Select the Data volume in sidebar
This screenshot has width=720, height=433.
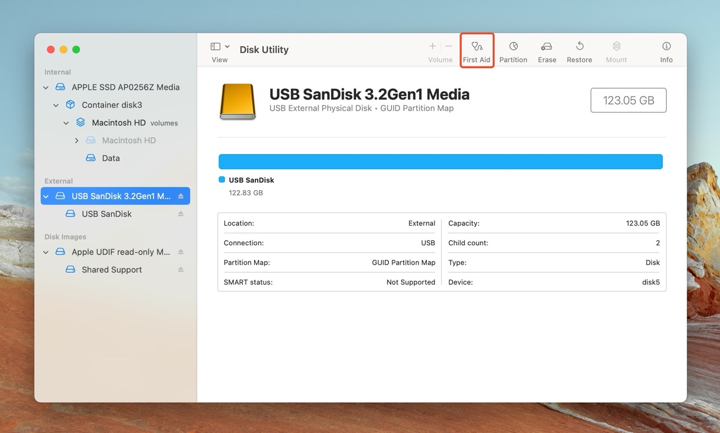pos(110,159)
